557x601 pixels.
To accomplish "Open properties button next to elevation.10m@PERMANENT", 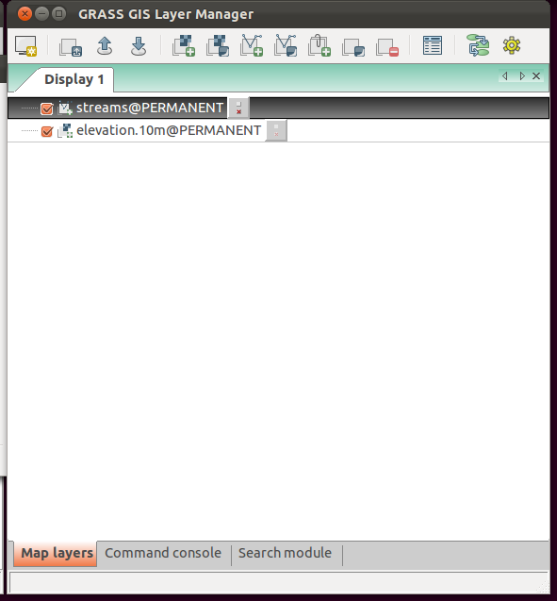I will click(x=276, y=131).
